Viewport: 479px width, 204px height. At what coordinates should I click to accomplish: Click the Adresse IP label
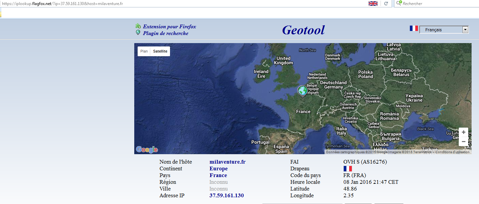[x=172, y=196]
